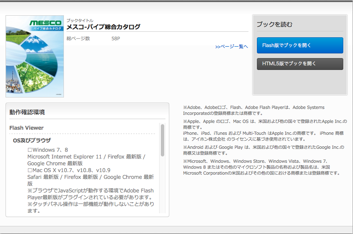
Task: Click the Flash Viewer section heading
Action: [26, 128]
